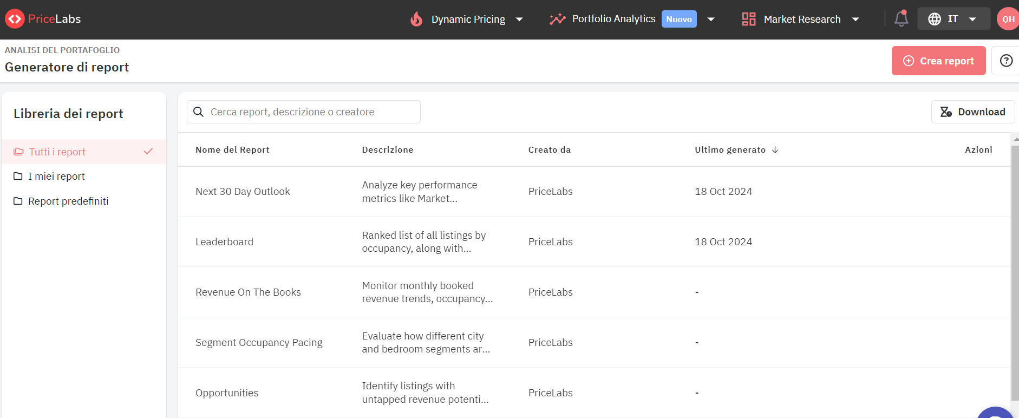Image resolution: width=1019 pixels, height=418 pixels.
Task: Click 18 Oct 2024 in Next 30 Day row
Action: [723, 192]
